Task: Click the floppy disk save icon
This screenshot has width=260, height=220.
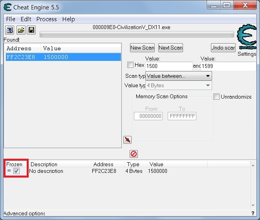Action: [x=31, y=30]
